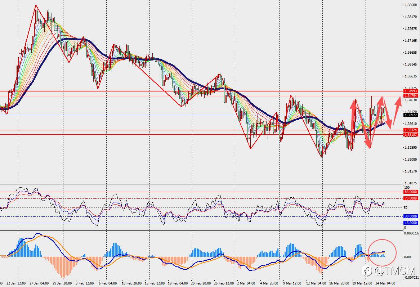Viewport: 420px width, 287px height.
Task: Select the red 1.34993 resistance level tag
Action: point(411,91)
